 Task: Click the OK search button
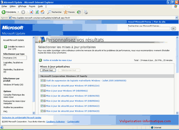[173, 28]
